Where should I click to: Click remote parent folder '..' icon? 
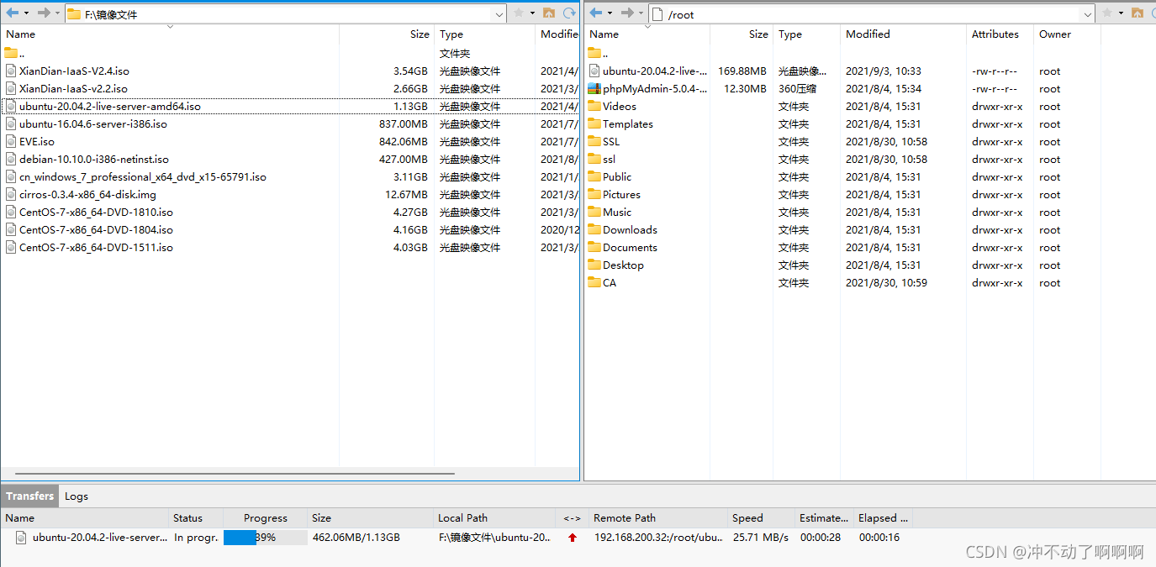594,53
